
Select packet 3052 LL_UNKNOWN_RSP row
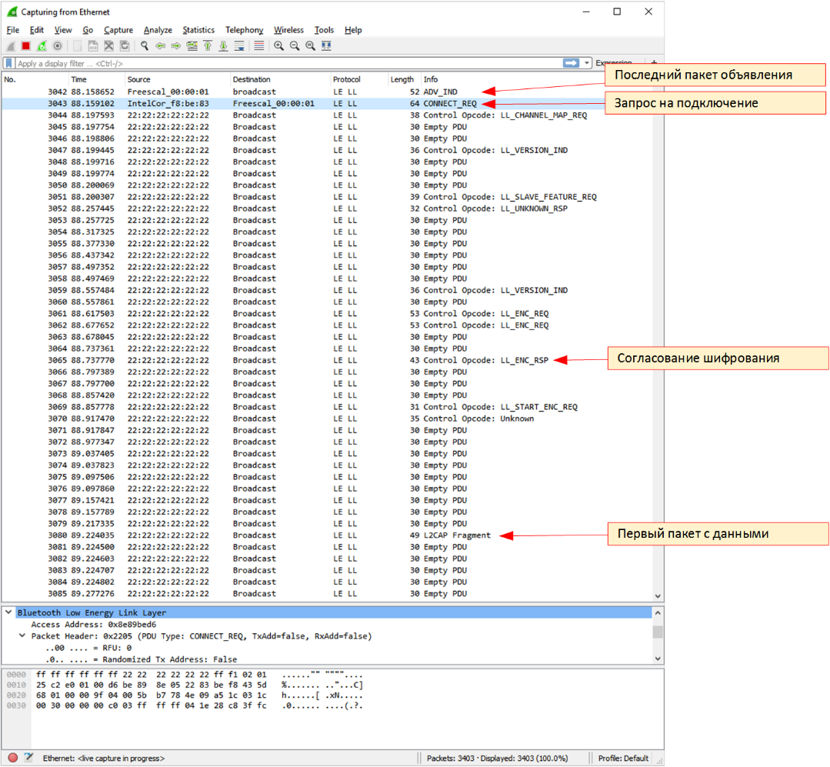(327, 208)
